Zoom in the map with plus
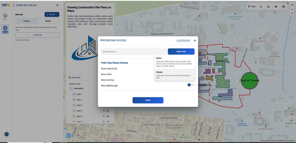 coord(292,5)
